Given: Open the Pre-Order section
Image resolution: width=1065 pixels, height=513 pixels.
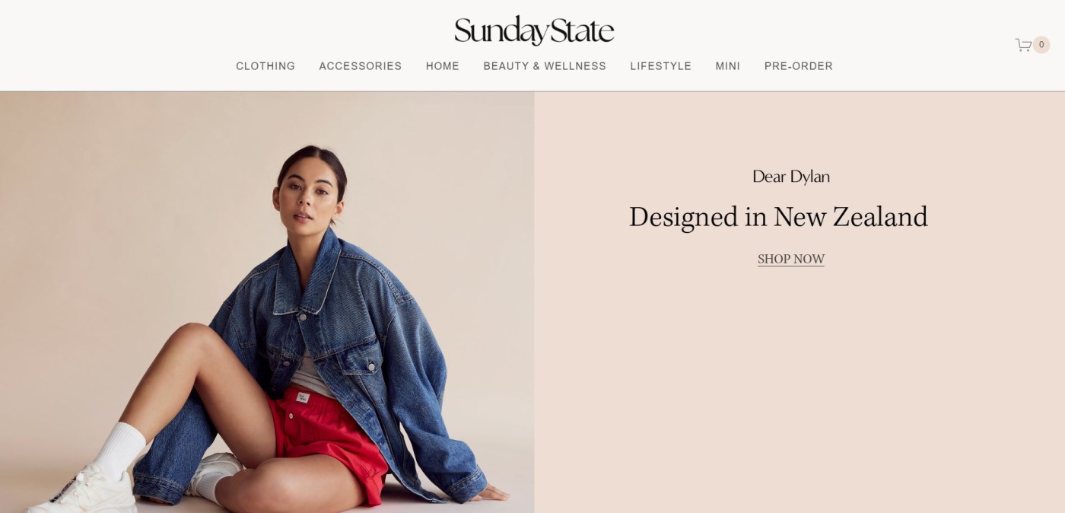Looking at the screenshot, I should click(x=799, y=66).
